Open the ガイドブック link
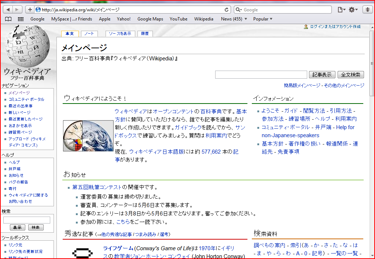Screen dimensions: 375x259 (188, 127)
